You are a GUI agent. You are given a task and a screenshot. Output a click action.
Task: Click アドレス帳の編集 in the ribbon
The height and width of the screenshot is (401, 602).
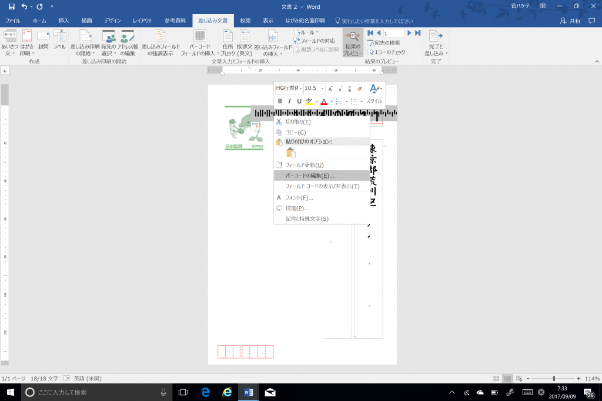[127, 43]
